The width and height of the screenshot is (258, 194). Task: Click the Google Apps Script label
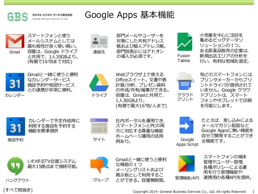click(187, 142)
